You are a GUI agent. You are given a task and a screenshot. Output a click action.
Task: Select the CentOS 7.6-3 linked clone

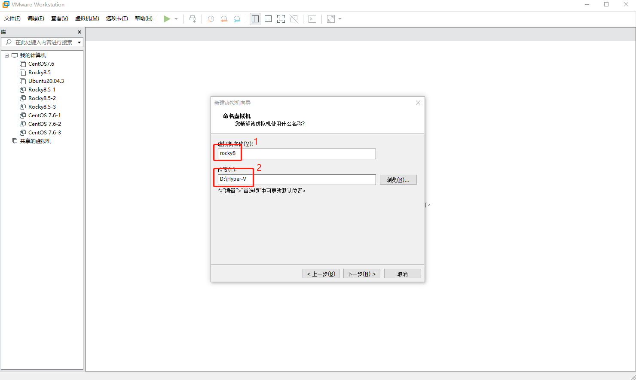click(45, 133)
